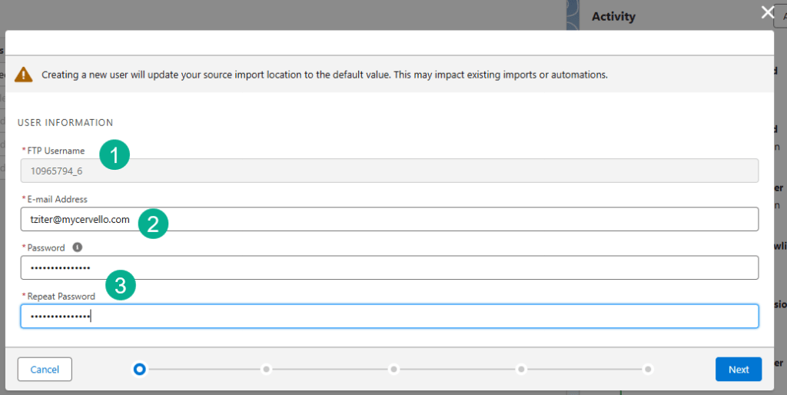Viewport: 787px width, 395px height.
Task: Close the dialog with the X icon
Action: [x=766, y=12]
